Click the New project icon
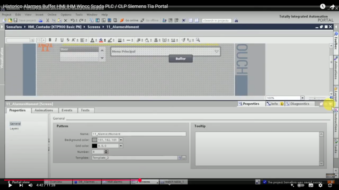 pos(4,20)
